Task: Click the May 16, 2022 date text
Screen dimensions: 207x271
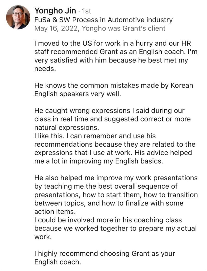Action: pos(57,28)
